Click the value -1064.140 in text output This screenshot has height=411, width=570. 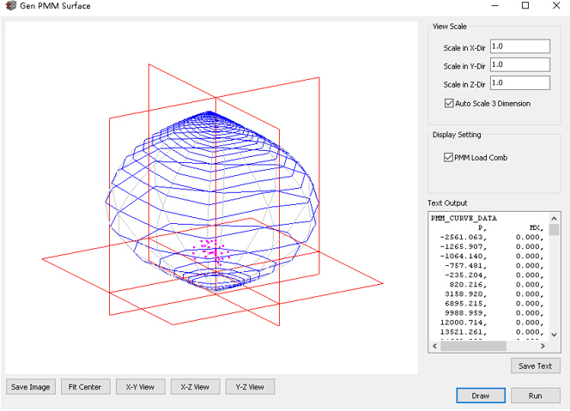click(x=464, y=257)
